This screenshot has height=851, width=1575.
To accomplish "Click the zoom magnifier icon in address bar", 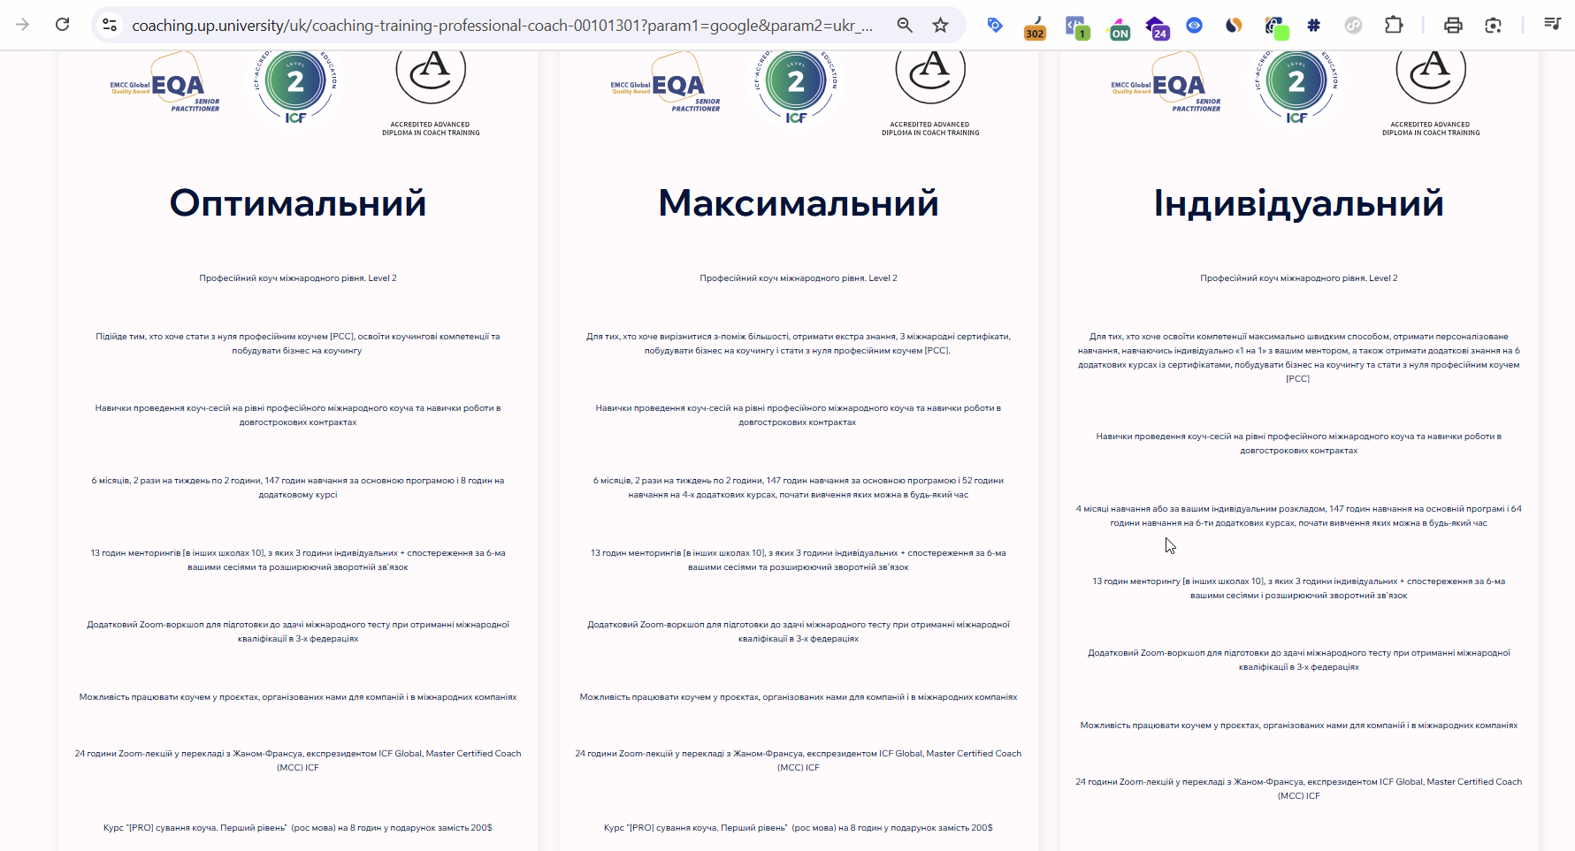I will coord(905,25).
